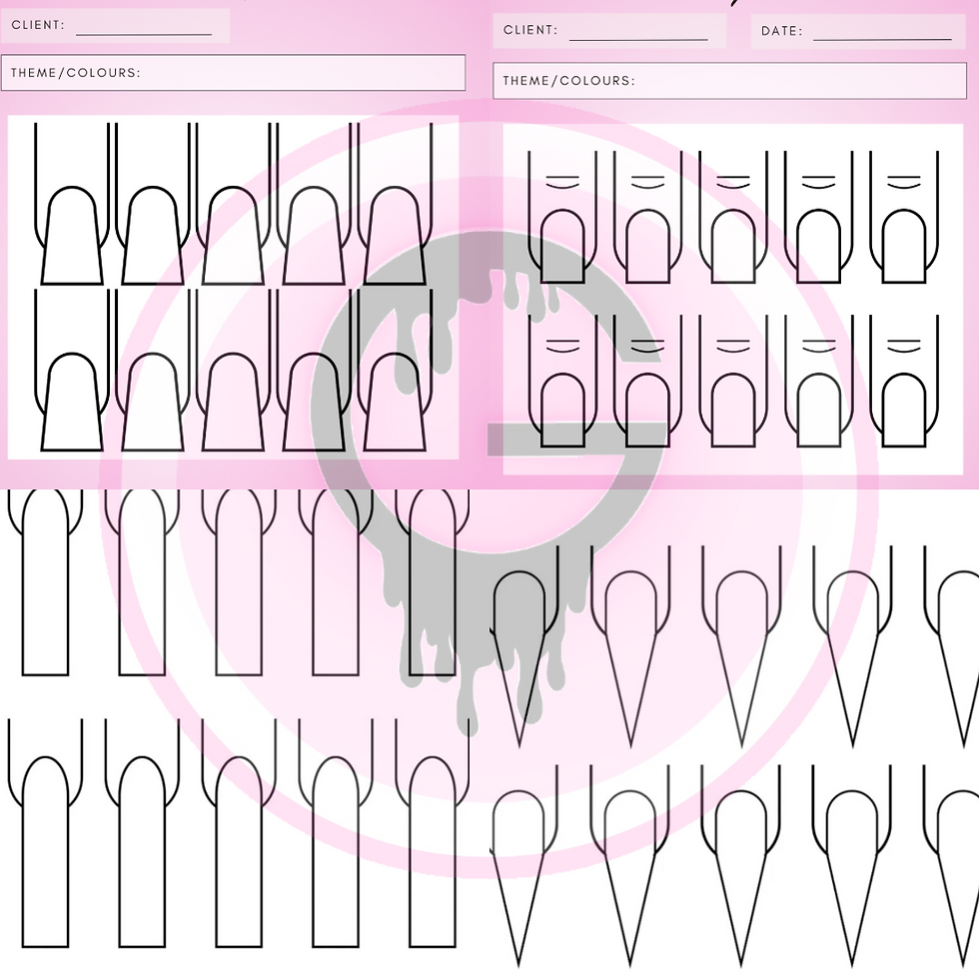The image size is (979, 979).
Task: Select second long square nail in bottom row
Action: (x=143, y=849)
